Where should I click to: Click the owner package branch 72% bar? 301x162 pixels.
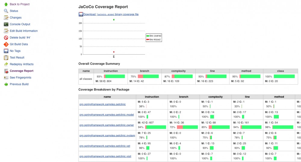click(187, 127)
